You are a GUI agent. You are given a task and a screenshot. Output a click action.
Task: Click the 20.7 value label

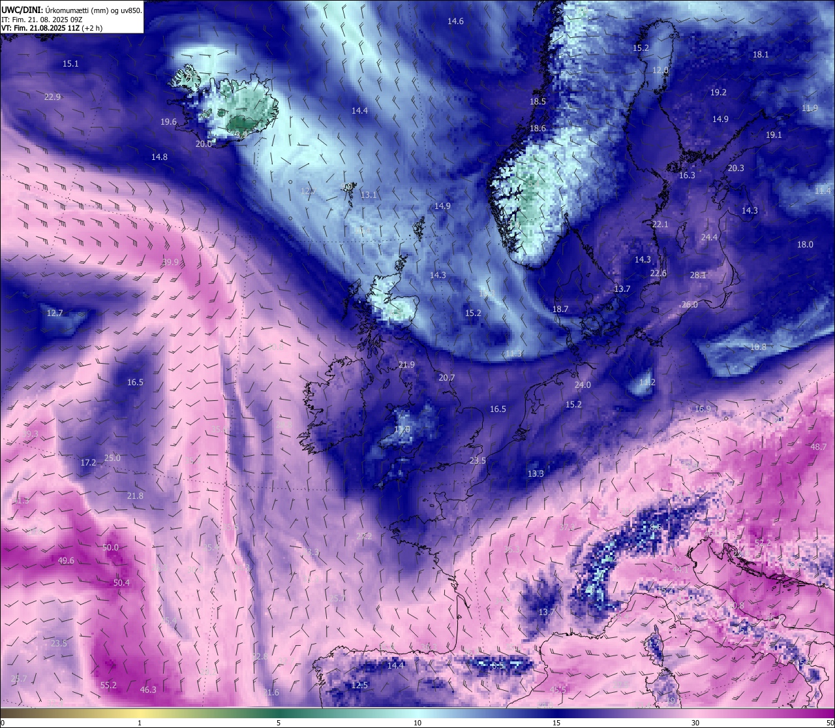[x=447, y=378]
